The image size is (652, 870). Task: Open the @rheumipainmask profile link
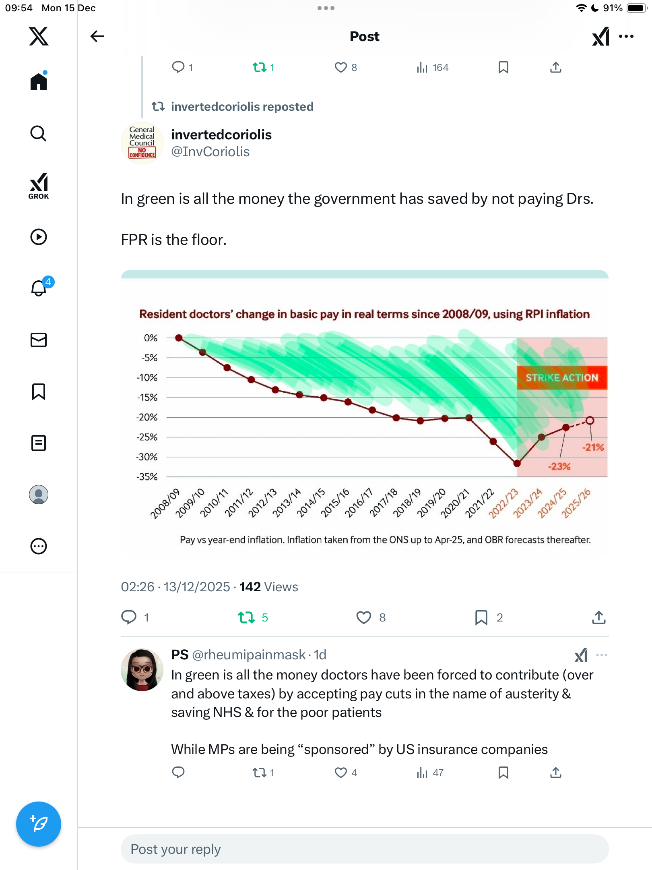click(248, 655)
